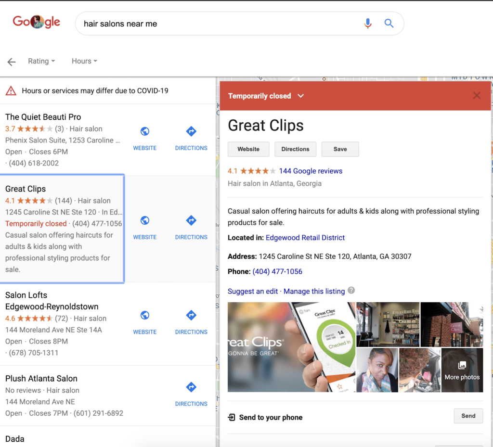493x447 pixels.
Task: Open the brick storefront exterior photo
Action: click(452, 324)
